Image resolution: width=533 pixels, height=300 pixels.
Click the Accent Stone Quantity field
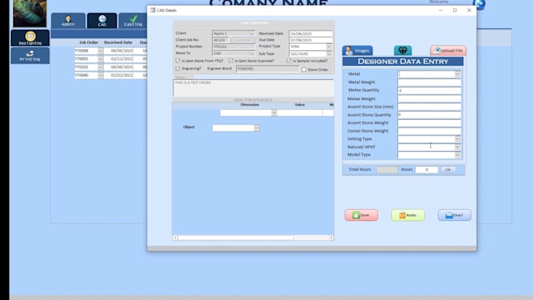point(430,115)
